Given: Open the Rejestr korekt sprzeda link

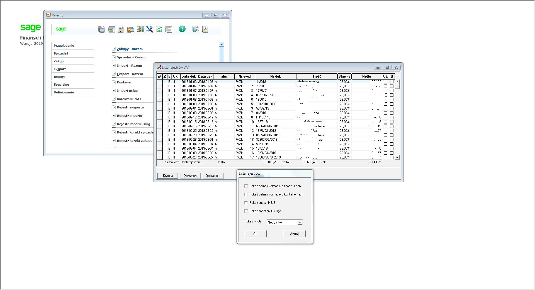Looking at the screenshot, I should [135, 132].
